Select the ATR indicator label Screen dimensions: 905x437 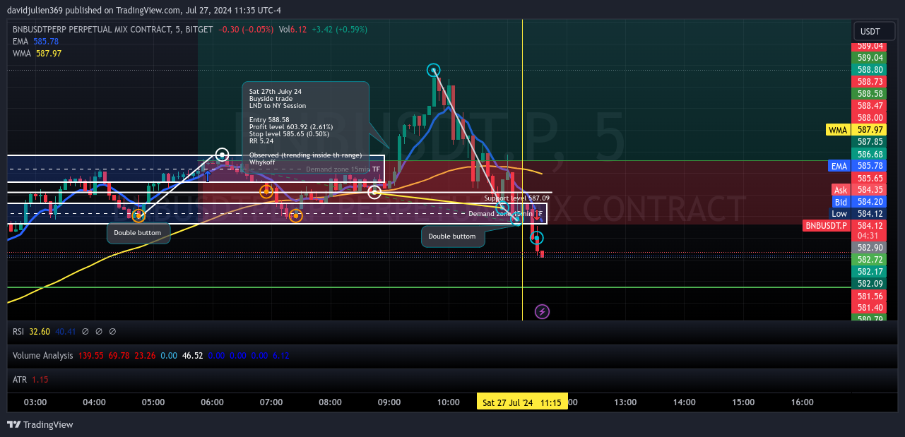tap(20, 379)
